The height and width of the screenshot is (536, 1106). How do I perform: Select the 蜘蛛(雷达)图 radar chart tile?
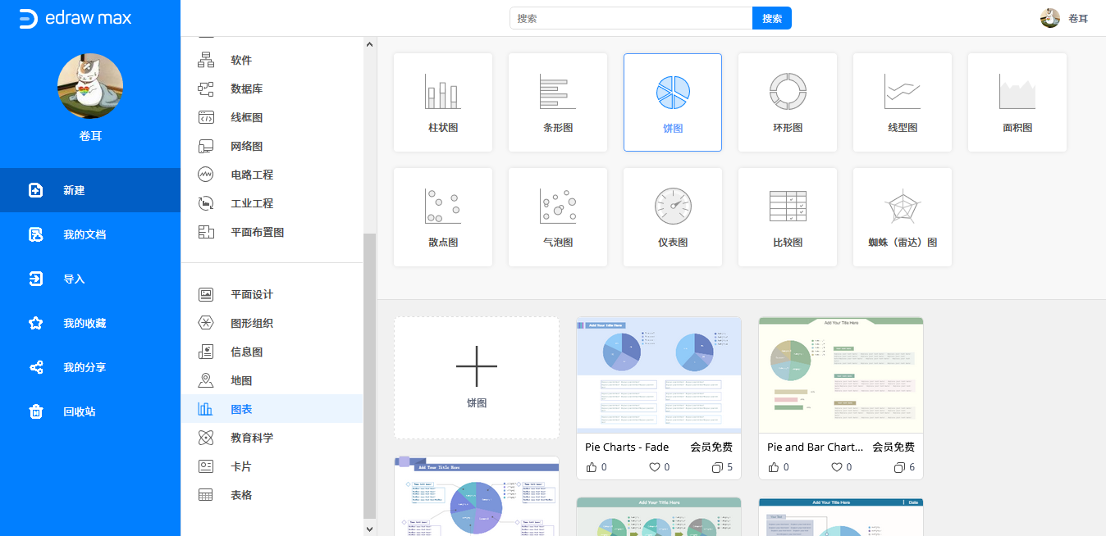903,217
